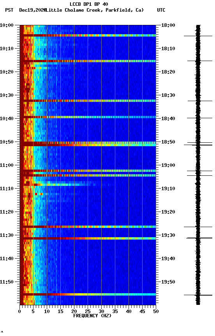Click the '11:40' PST time label
The width and height of the screenshot is (215, 336).
click(7, 259)
